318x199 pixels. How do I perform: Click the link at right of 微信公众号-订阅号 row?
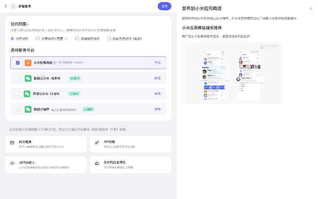point(157,94)
